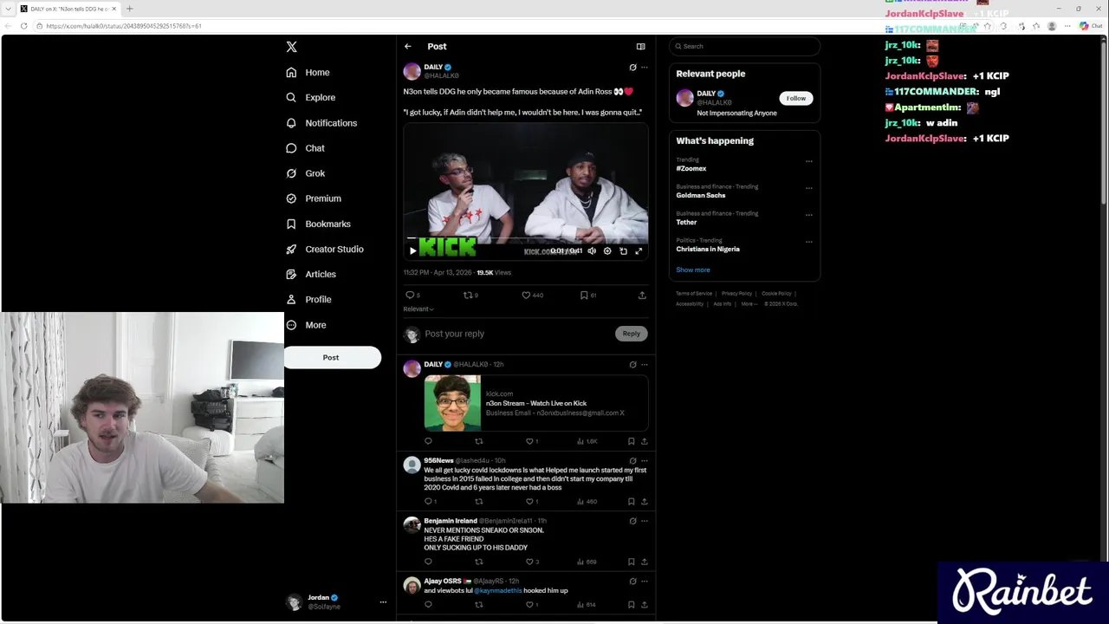
Task: Mute the video with the volume icon
Action: [x=592, y=251]
